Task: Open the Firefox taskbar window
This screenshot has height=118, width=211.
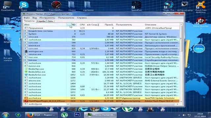Action: [x=41, y=115]
